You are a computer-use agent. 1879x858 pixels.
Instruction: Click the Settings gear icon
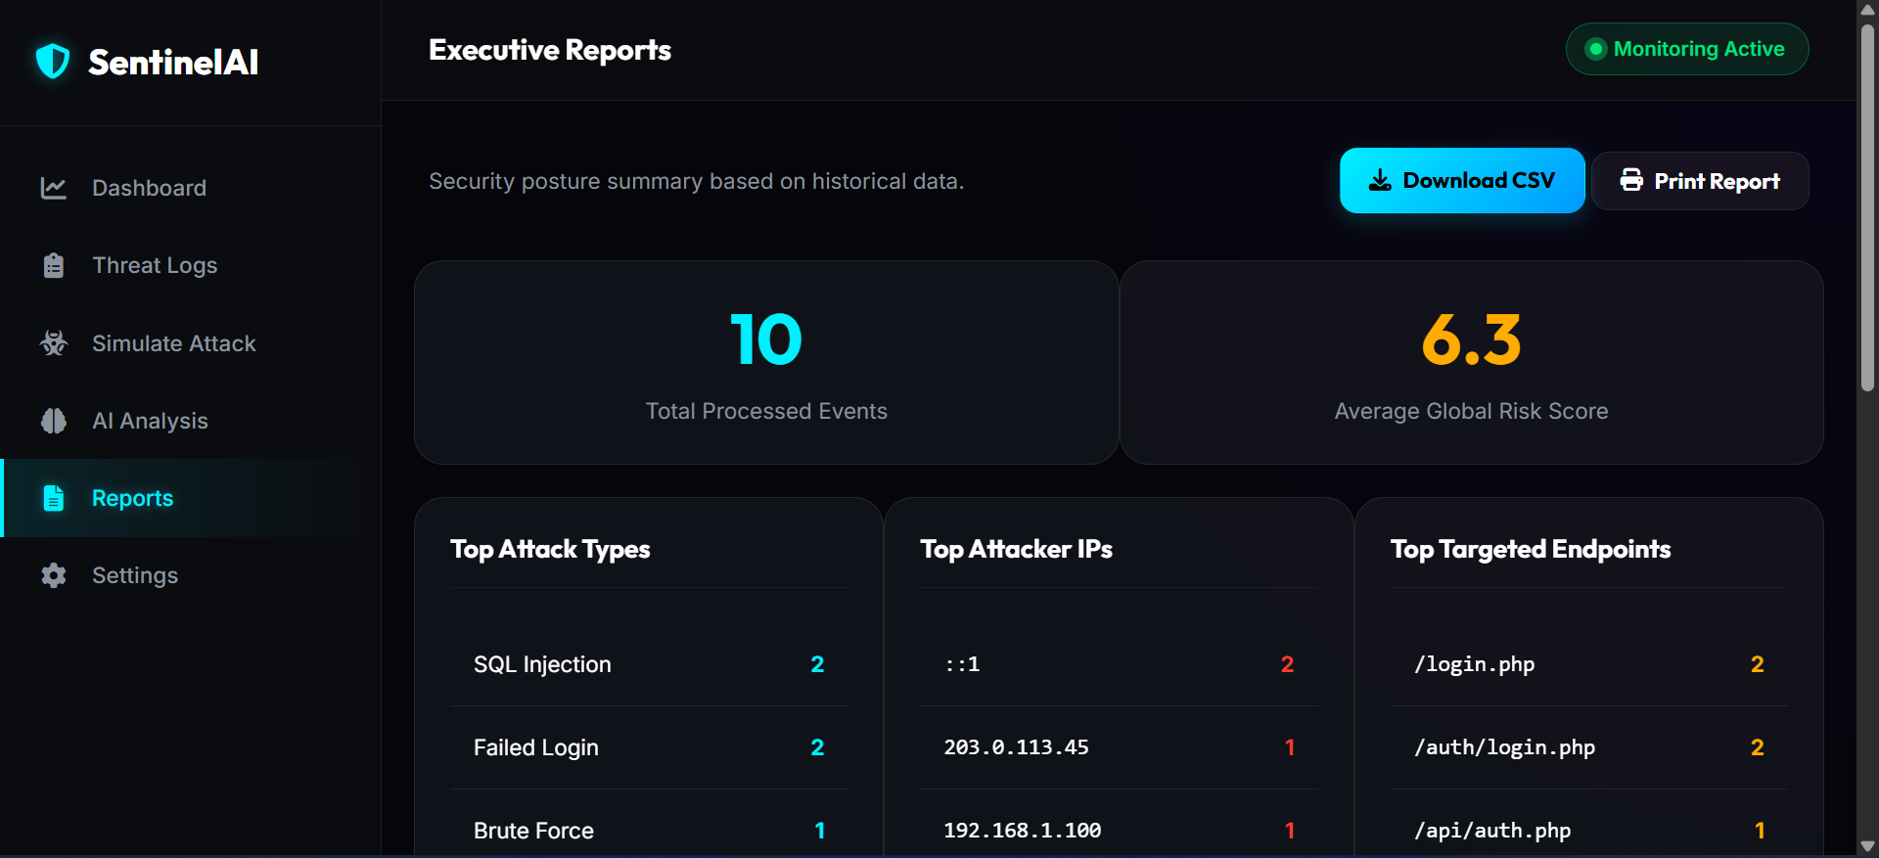tap(54, 575)
